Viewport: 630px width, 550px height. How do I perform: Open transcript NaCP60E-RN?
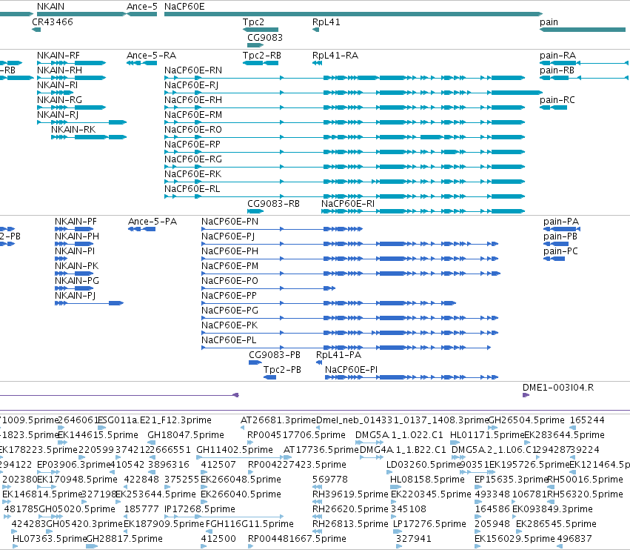click(x=193, y=70)
